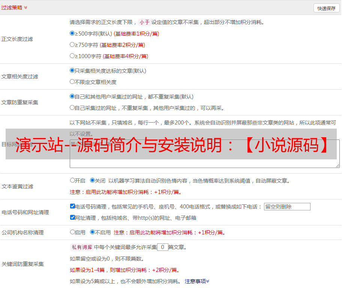This screenshot has height=288, width=342.
Task: Select 不启用 for 公司机构名称清理
Action: (92, 232)
